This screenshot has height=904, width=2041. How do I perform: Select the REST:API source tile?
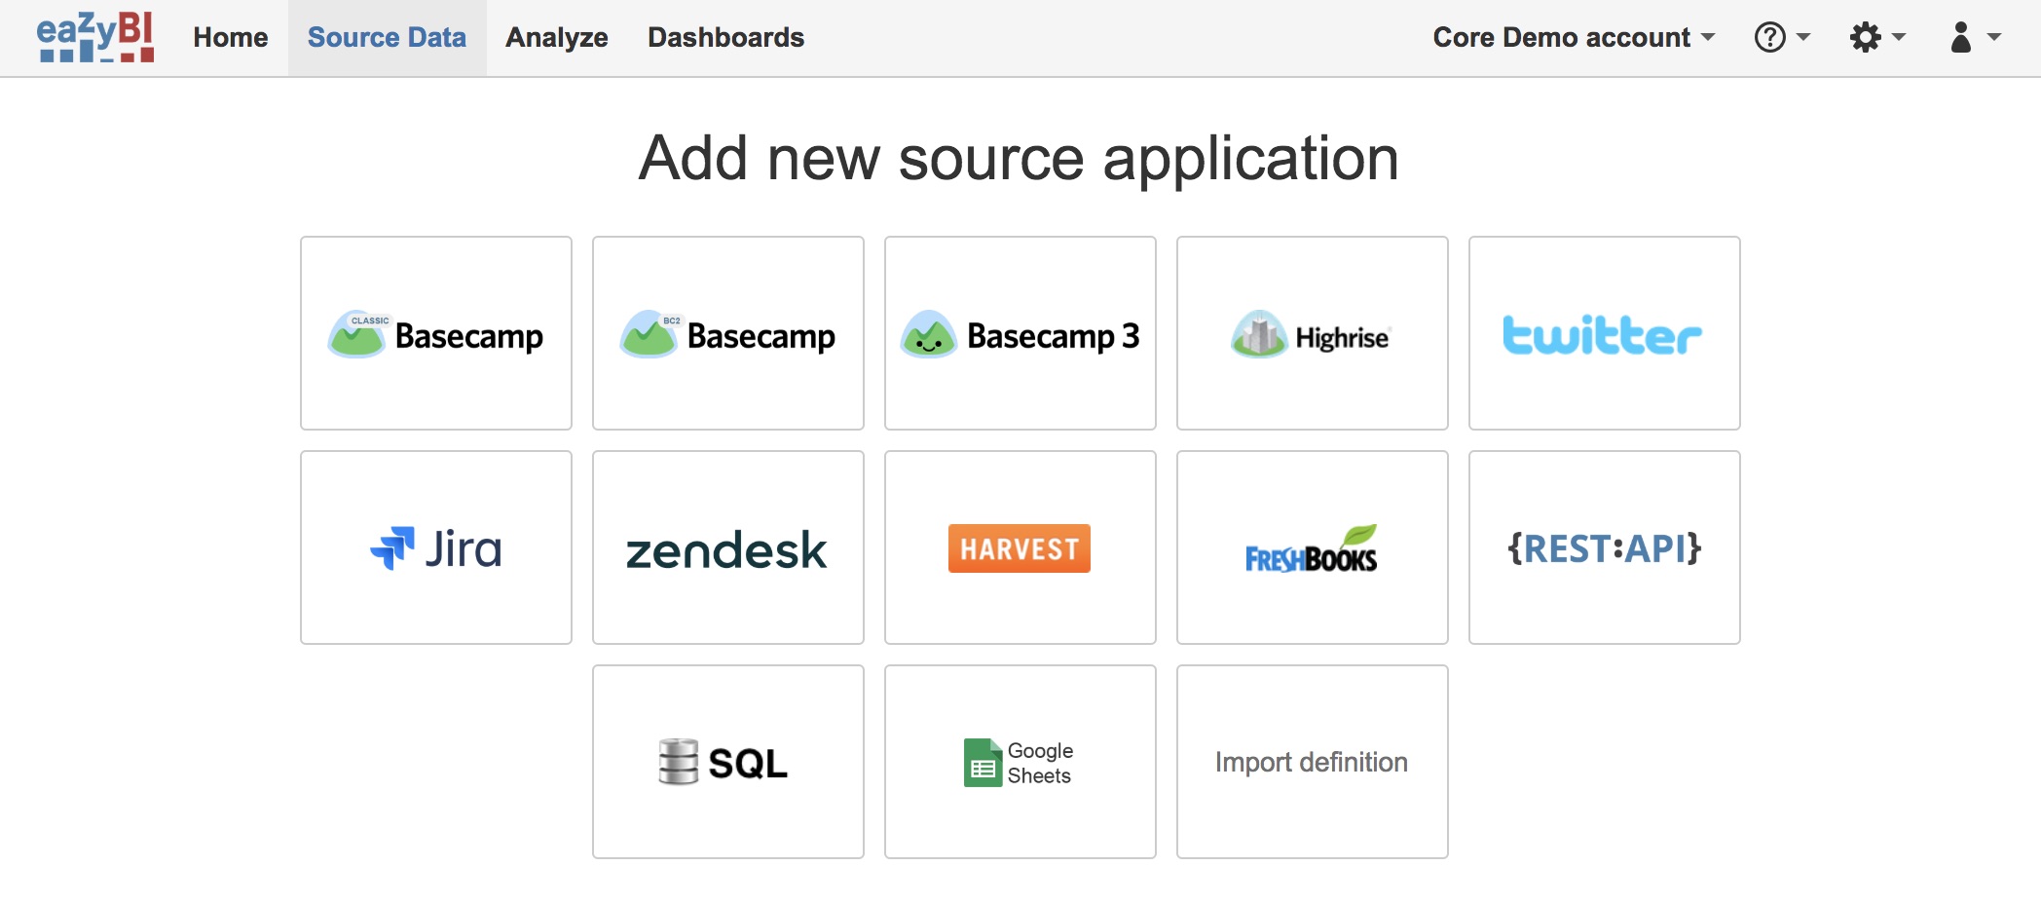[x=1605, y=547]
